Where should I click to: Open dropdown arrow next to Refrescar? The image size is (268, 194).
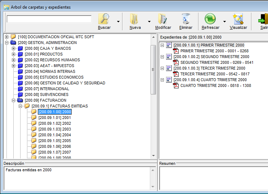(x=224, y=22)
